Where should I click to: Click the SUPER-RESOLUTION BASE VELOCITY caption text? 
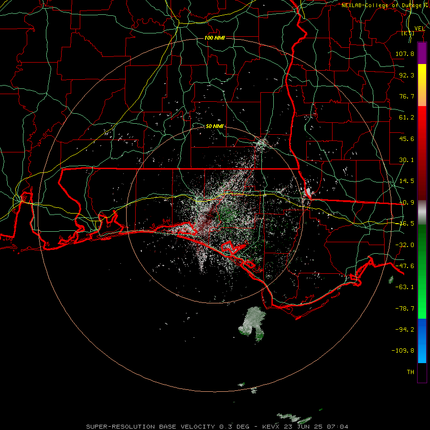[x=151, y=427]
